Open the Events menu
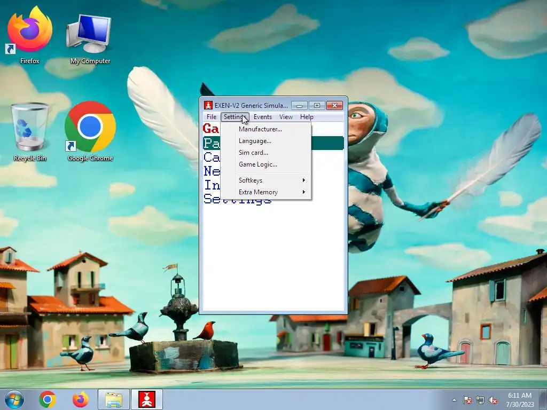The height and width of the screenshot is (410, 547). (262, 117)
